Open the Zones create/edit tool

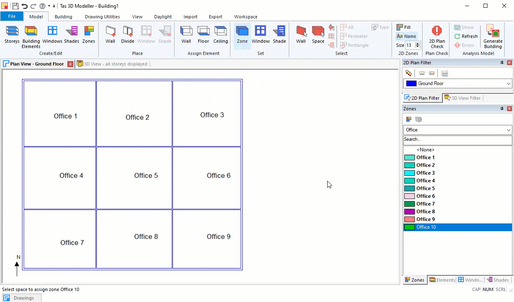click(x=89, y=35)
